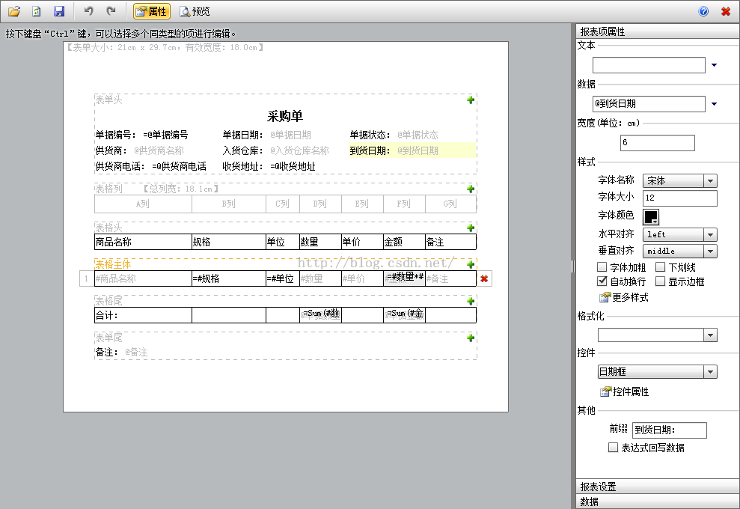Screen dimensions: 740x509
Task: Click the undo arrow icon
Action: [88, 11]
